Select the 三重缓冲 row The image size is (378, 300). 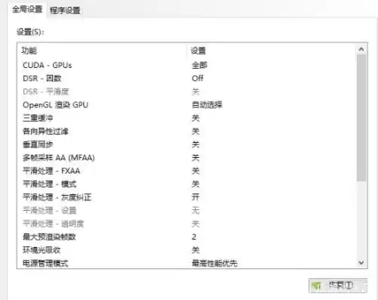187,118
